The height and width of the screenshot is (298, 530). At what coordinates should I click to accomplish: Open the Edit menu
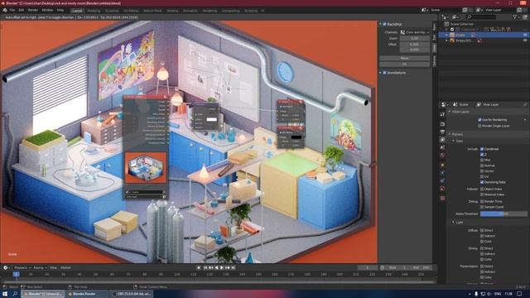pyautogui.click(x=22, y=11)
